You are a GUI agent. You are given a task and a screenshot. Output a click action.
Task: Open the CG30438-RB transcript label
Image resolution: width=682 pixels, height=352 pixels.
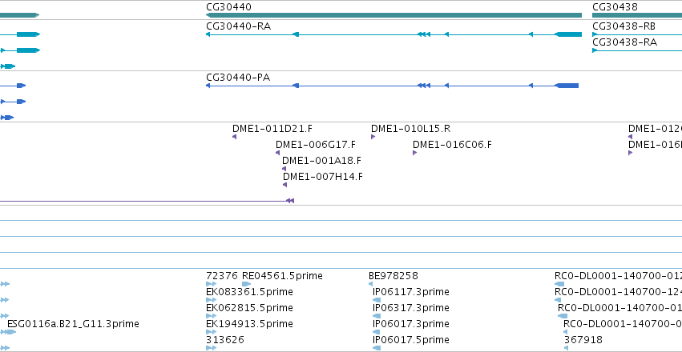(623, 26)
